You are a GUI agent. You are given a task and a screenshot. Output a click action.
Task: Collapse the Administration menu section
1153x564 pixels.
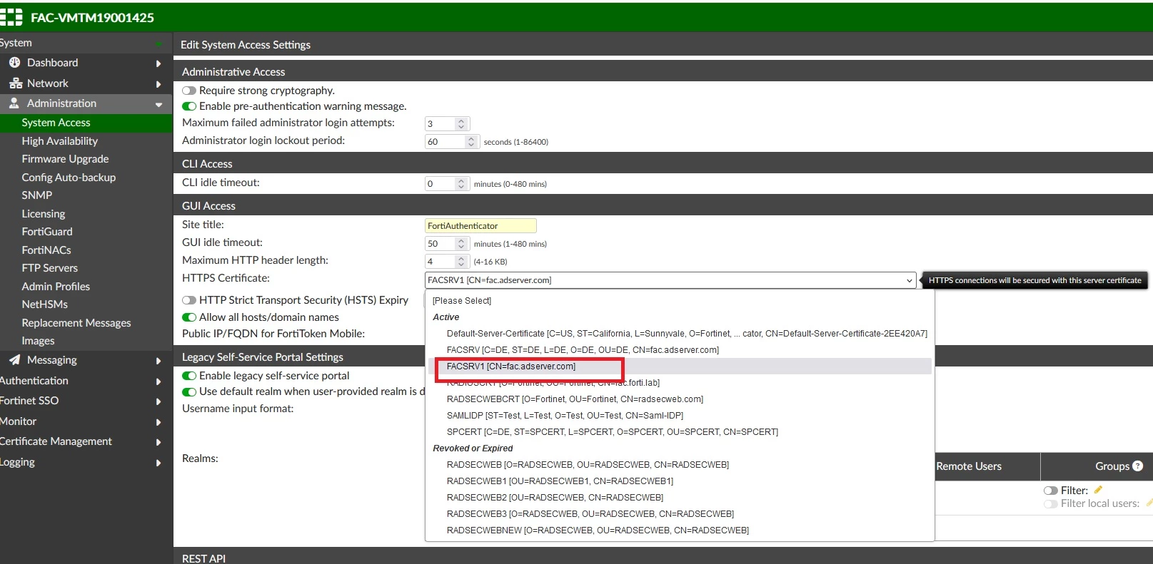click(158, 104)
